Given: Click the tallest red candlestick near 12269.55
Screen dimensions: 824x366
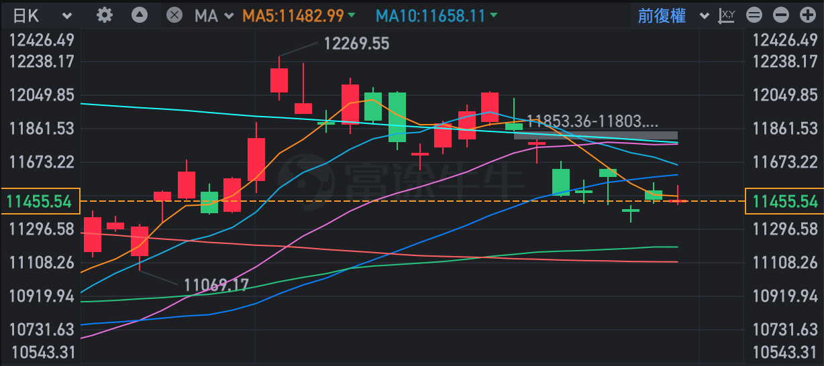Looking at the screenshot, I should (x=279, y=80).
